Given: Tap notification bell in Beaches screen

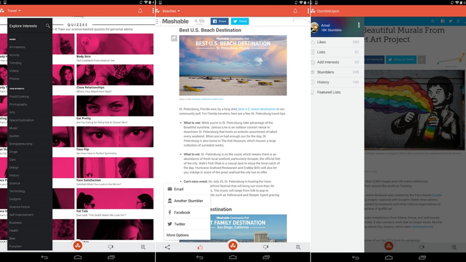Looking at the screenshot, I should click(295, 11).
